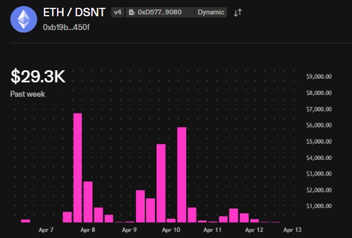
Task: Click the hook contract document icon
Action: pyautogui.click(x=132, y=13)
